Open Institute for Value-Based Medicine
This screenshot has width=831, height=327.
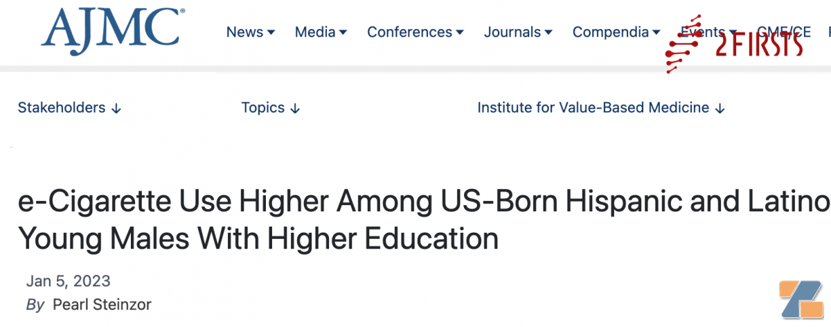click(593, 107)
